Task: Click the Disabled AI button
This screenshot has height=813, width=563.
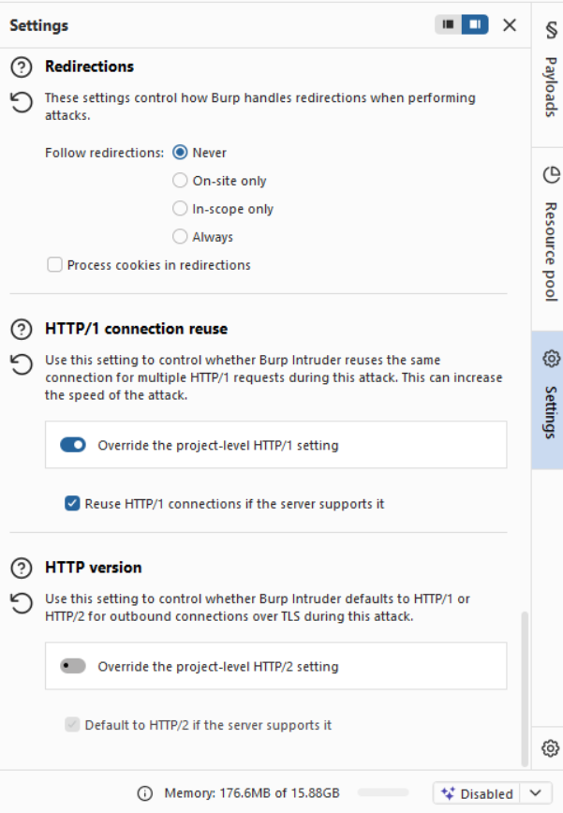Action: point(477,793)
